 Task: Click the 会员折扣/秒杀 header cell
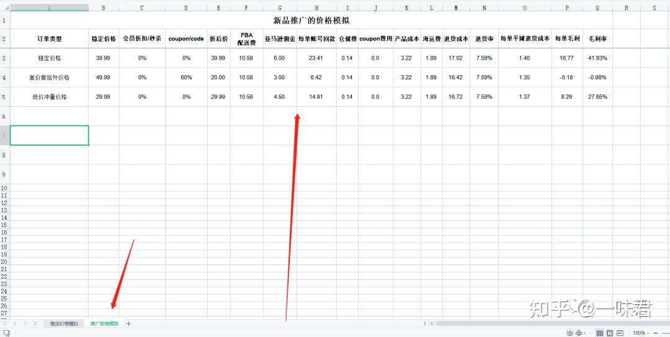[x=142, y=38]
